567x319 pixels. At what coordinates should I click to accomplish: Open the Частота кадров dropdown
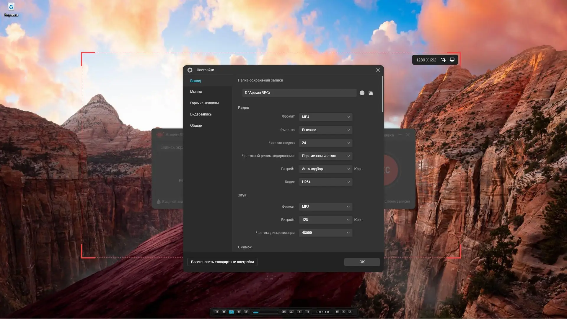325,143
